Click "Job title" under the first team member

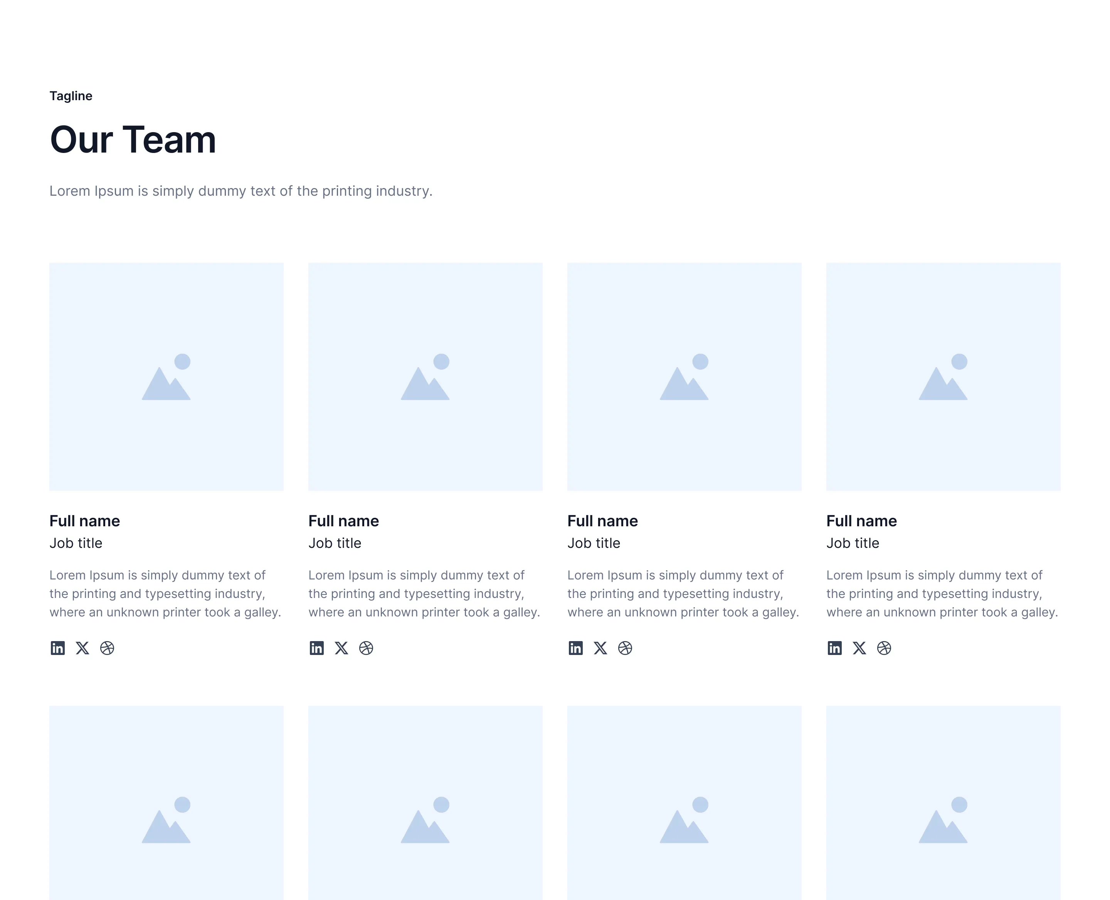pyautogui.click(x=76, y=543)
